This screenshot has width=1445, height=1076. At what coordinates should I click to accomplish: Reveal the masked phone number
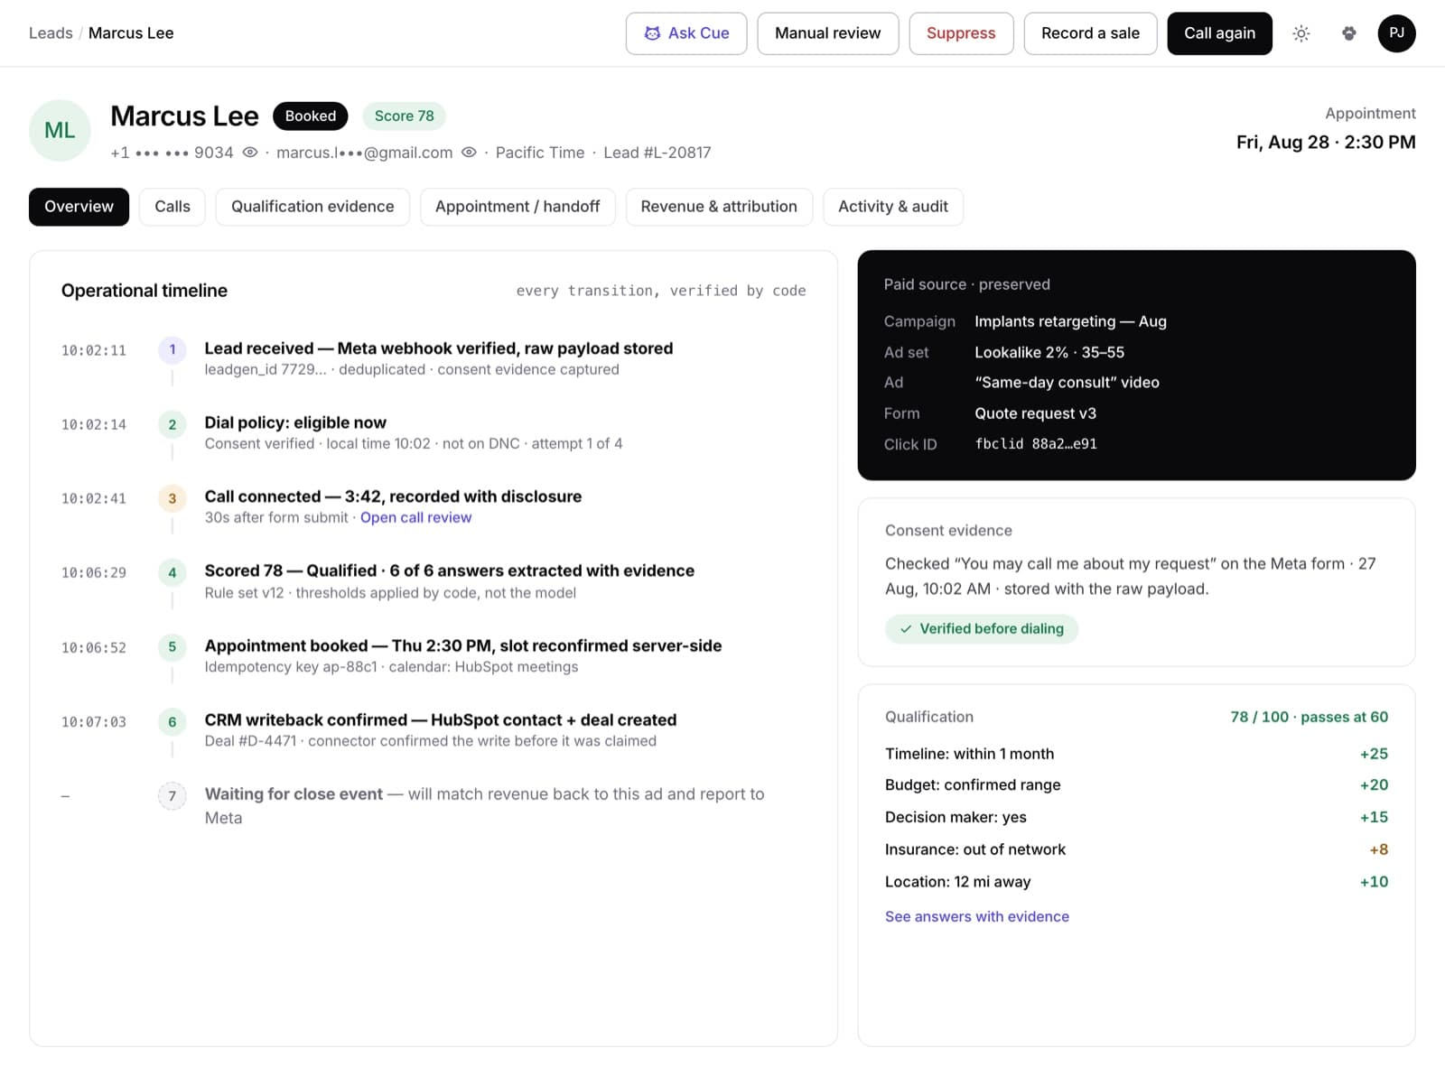click(250, 153)
